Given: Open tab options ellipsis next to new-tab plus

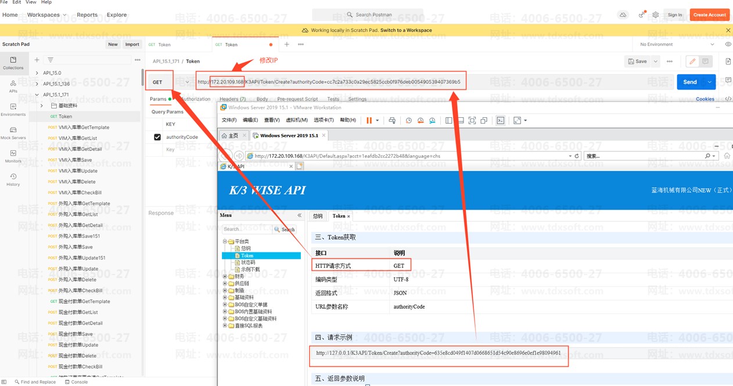Looking at the screenshot, I should 301,44.
